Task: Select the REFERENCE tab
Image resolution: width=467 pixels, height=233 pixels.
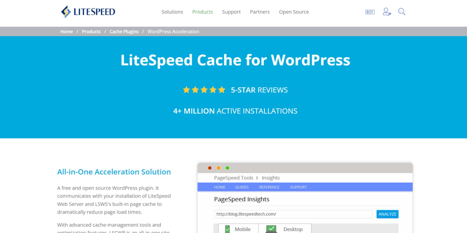Action: [x=269, y=187]
